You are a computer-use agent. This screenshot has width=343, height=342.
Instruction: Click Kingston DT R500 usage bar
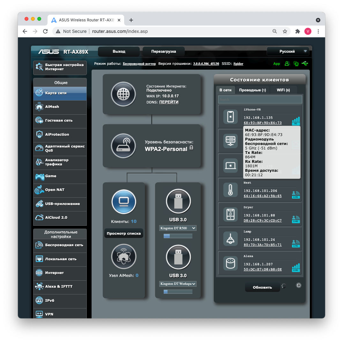178,236
